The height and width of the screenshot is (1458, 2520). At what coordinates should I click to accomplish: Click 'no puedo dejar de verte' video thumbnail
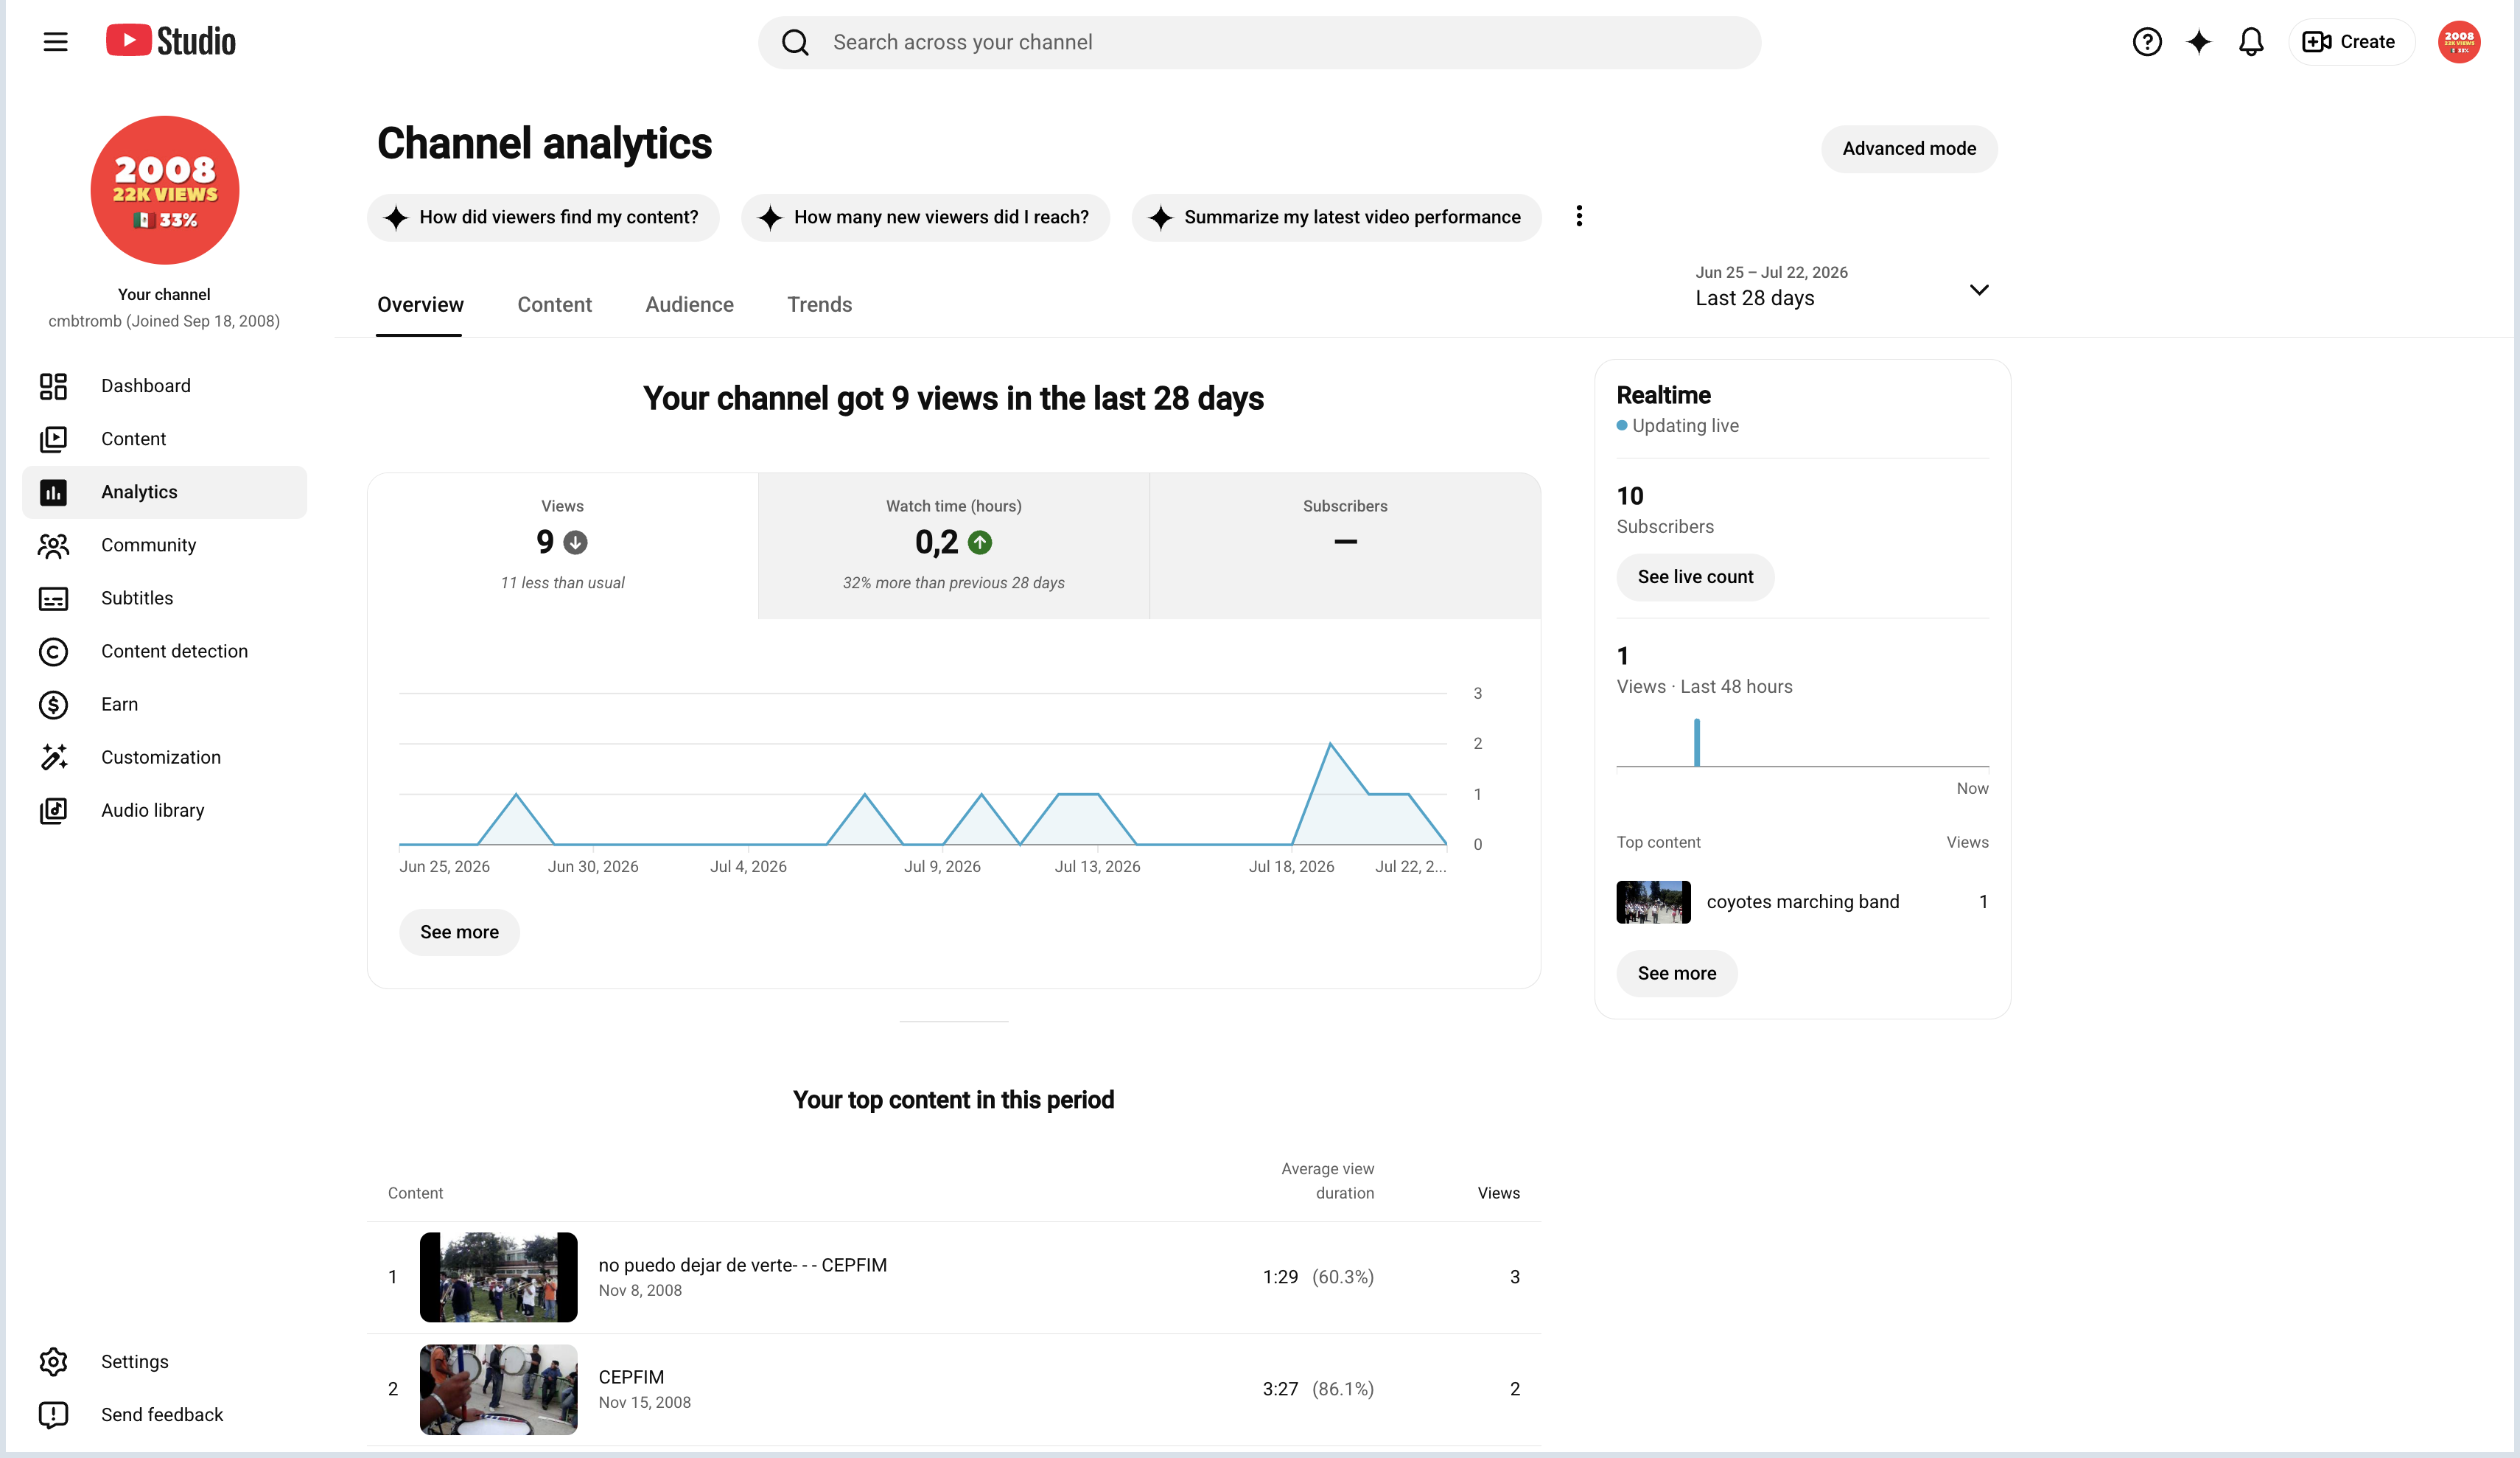(498, 1277)
